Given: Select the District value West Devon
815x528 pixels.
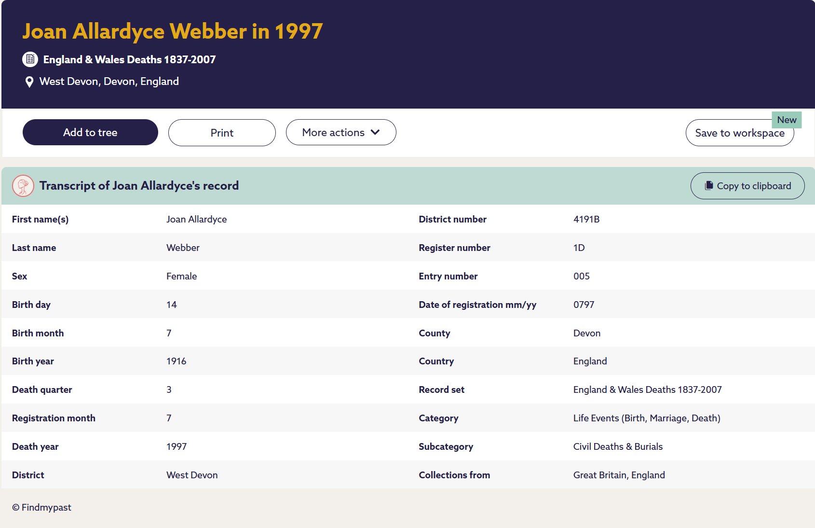Looking at the screenshot, I should (x=192, y=475).
